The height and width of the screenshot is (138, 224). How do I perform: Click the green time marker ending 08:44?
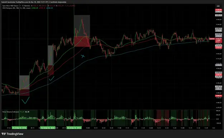(x=48, y=128)
